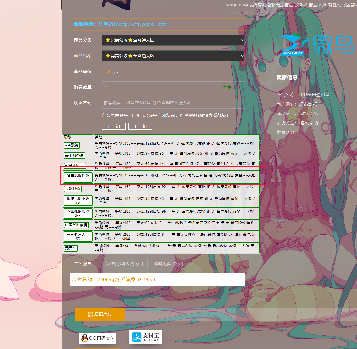This screenshot has height=349, width=357.
Task: Click the 上一组 button
Action: coord(114,126)
